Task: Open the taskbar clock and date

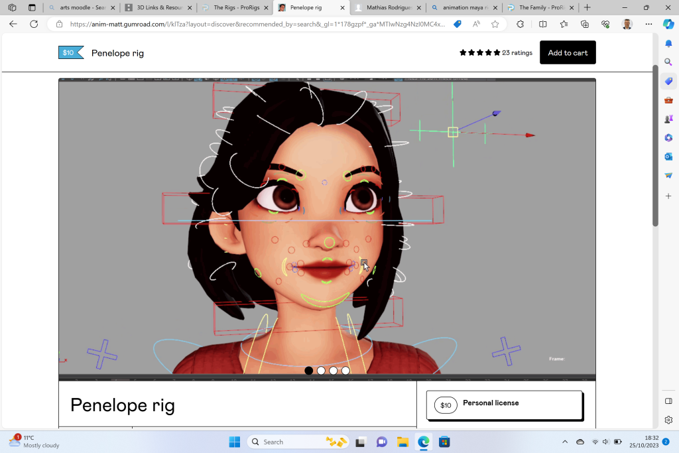Action: pos(644,441)
